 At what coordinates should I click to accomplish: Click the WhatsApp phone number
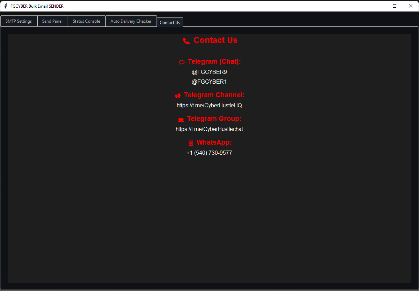coord(209,153)
